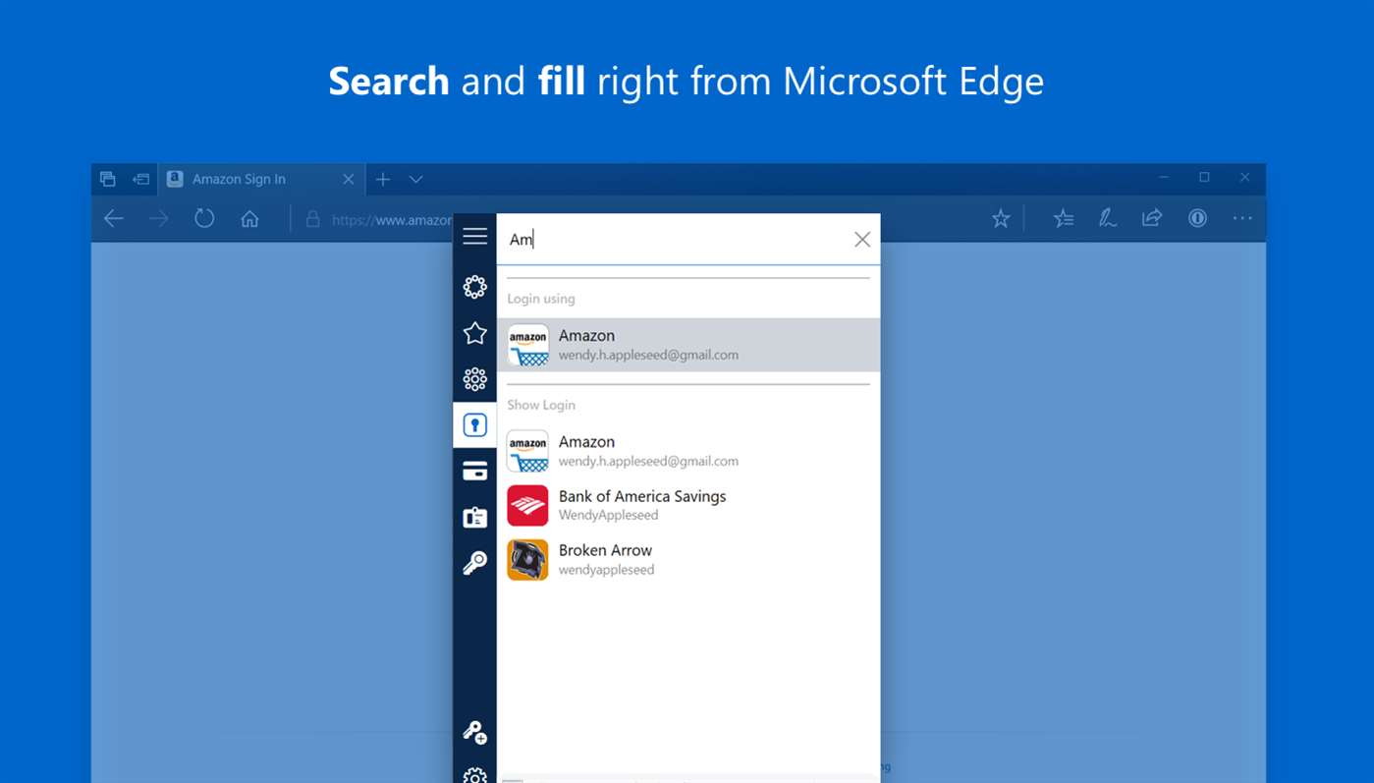Open Edge's more options ellipsis menu
The image size is (1374, 783).
(x=1242, y=218)
